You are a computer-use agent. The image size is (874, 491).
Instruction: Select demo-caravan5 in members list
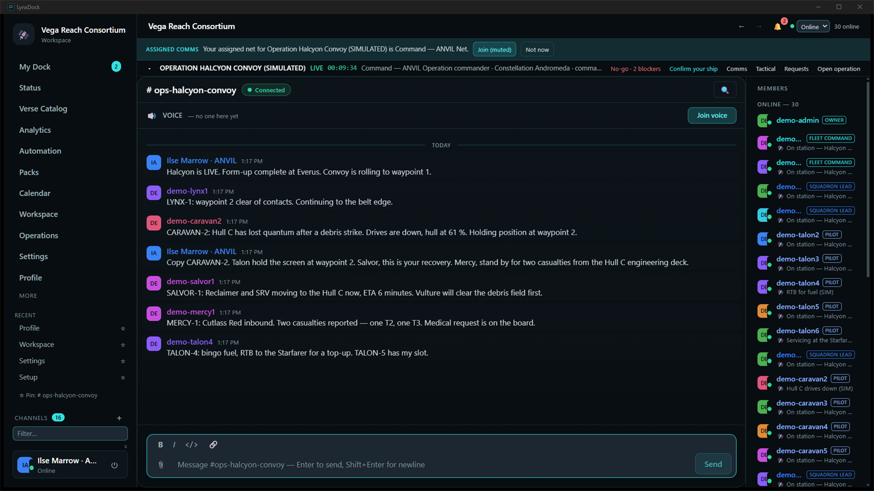point(806,456)
